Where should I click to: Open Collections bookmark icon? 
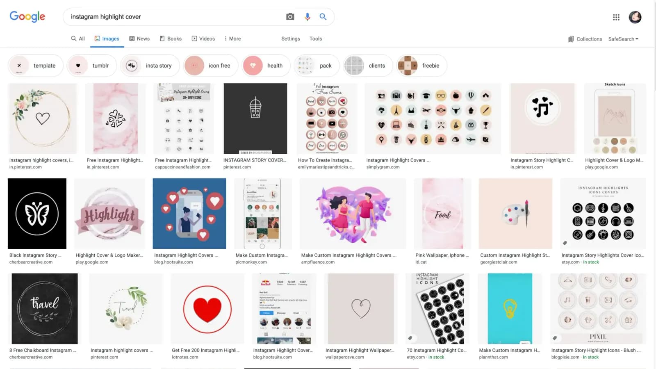(x=571, y=39)
